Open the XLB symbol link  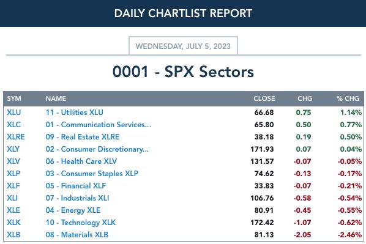[13, 235]
